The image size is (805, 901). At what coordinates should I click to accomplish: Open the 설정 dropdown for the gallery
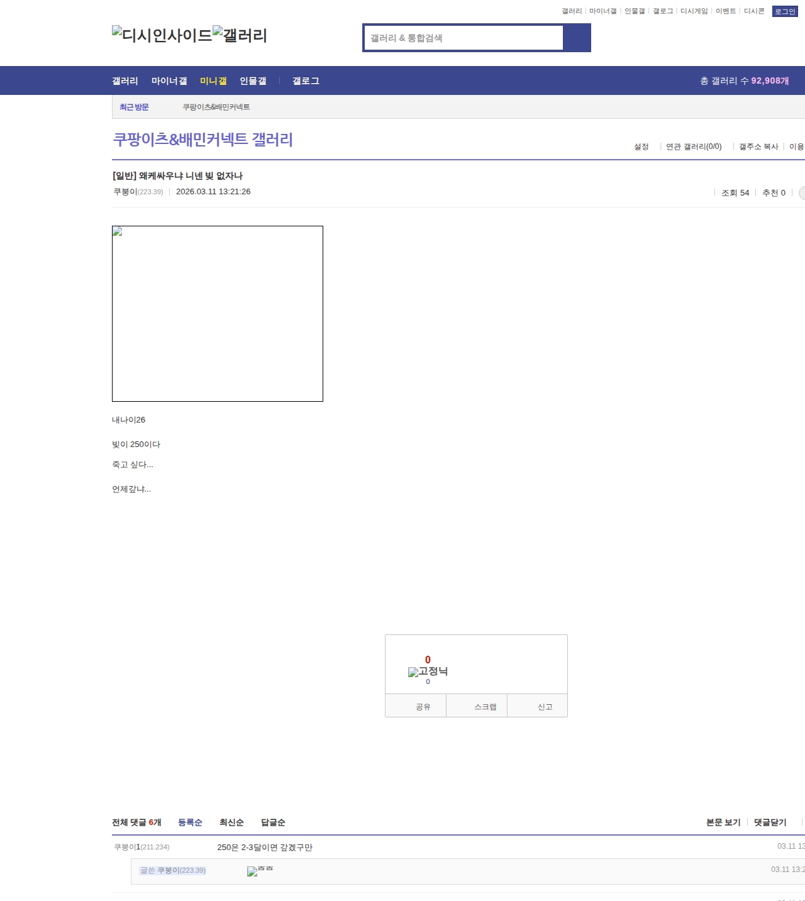click(641, 146)
